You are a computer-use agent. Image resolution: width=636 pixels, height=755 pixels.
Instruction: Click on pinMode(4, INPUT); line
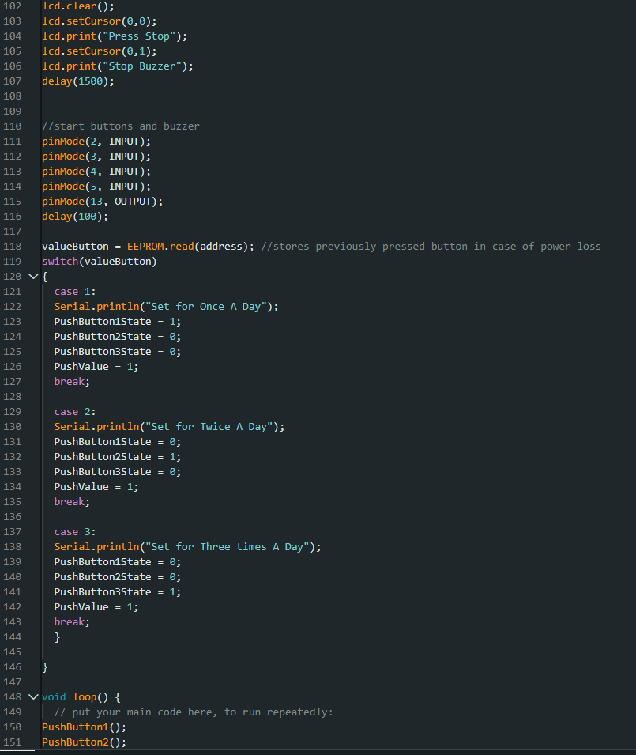[96, 172]
